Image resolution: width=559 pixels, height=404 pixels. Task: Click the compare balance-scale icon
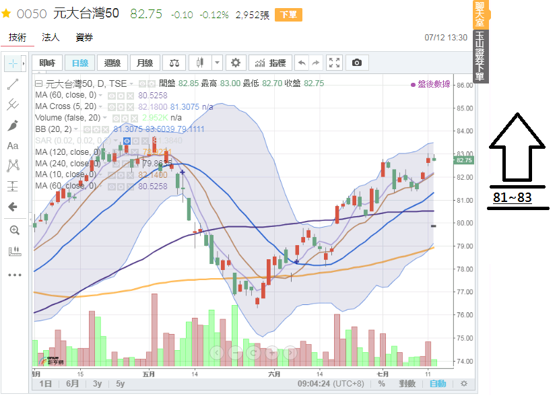coord(174,63)
